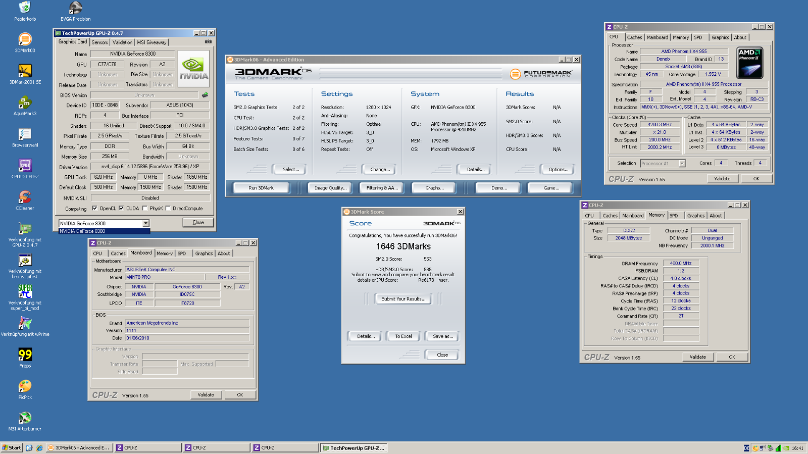
Task: Click Options button under Results
Action: (x=558, y=170)
